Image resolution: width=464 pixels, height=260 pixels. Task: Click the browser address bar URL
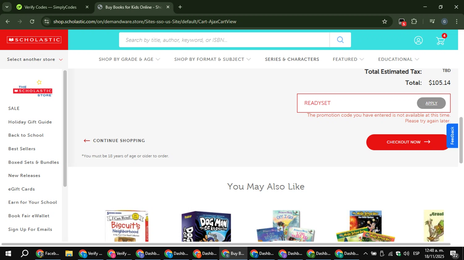coord(145,22)
